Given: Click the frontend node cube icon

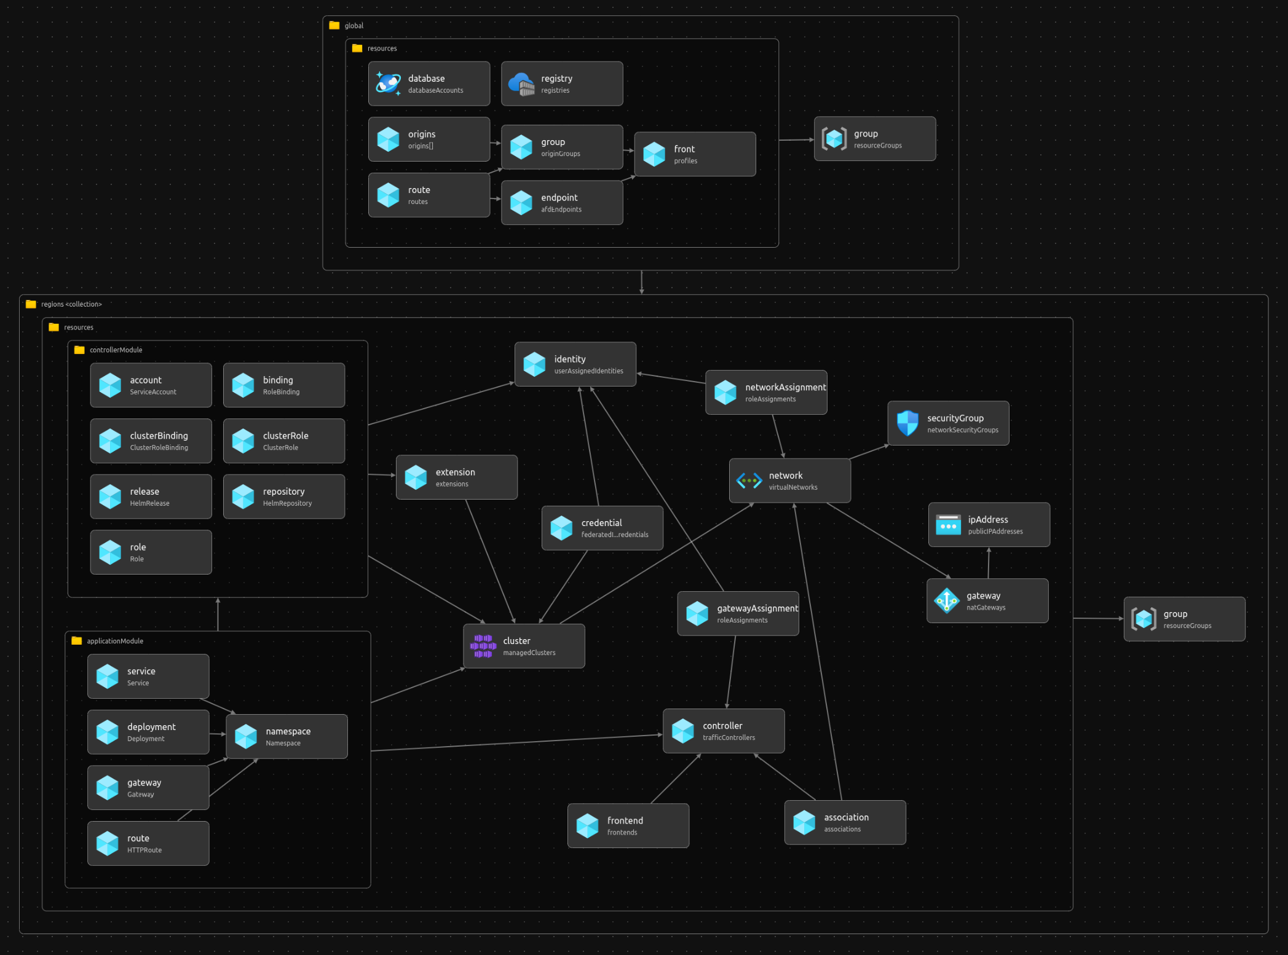Looking at the screenshot, I should click(x=587, y=826).
